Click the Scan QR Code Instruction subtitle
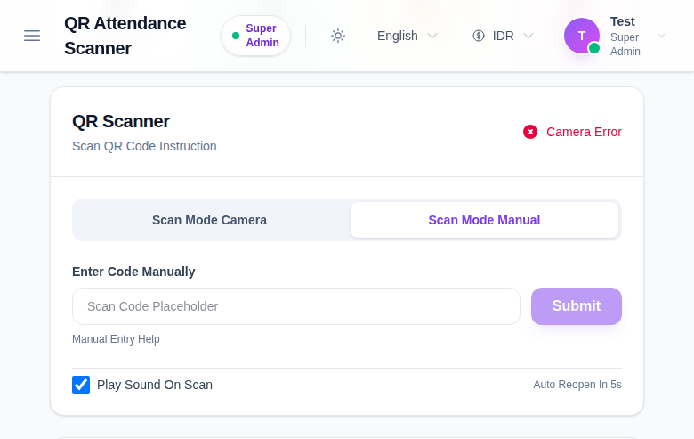The image size is (694, 439). pyautogui.click(x=144, y=146)
